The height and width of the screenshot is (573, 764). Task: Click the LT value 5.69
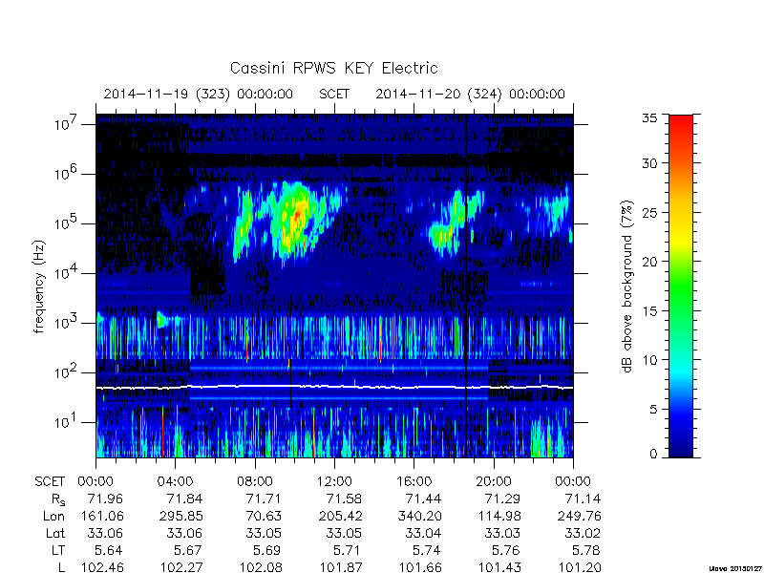coord(267,551)
